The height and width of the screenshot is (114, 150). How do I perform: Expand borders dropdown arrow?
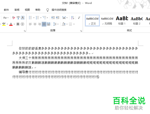74,24
